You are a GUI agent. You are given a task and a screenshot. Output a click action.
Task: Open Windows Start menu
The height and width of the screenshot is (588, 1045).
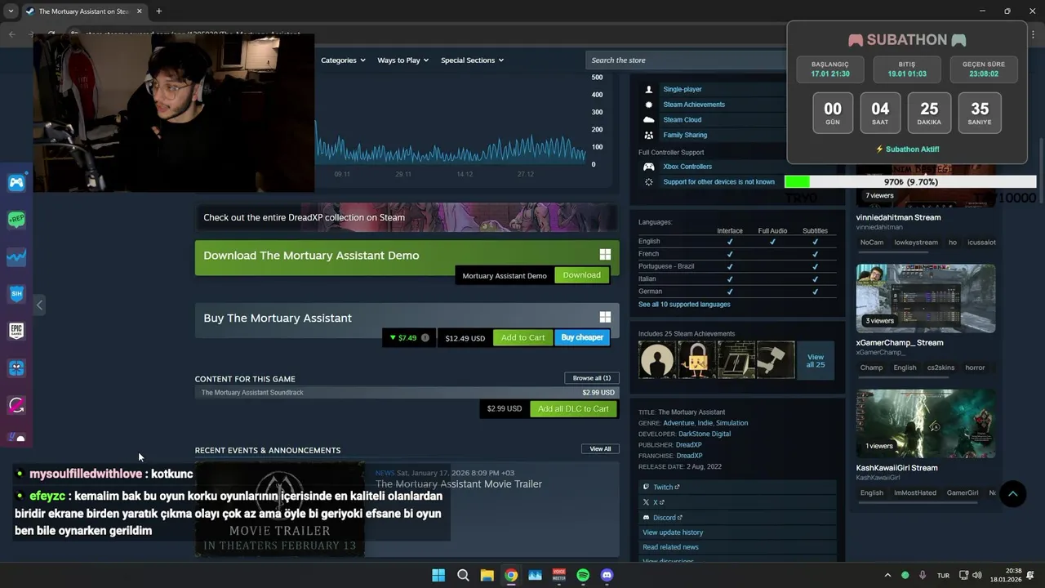pyautogui.click(x=438, y=575)
